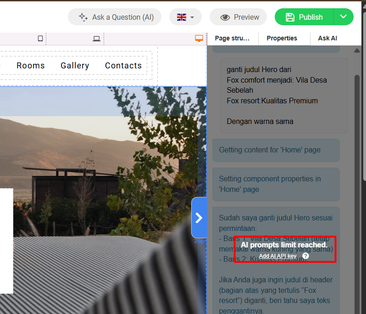Open Rooms in the site navigation
Screen dimensions: 366x314
(31, 66)
